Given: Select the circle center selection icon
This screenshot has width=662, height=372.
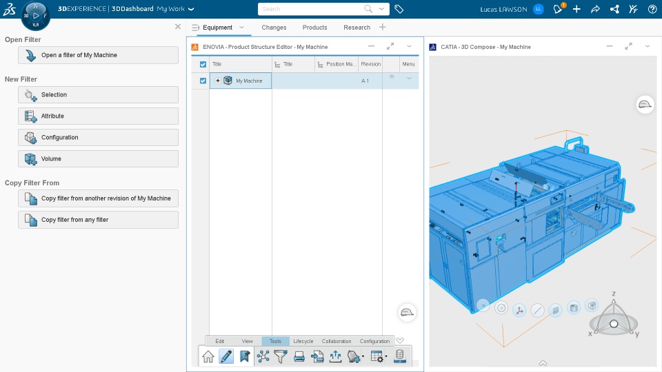Looking at the screenshot, I should click(501, 308).
